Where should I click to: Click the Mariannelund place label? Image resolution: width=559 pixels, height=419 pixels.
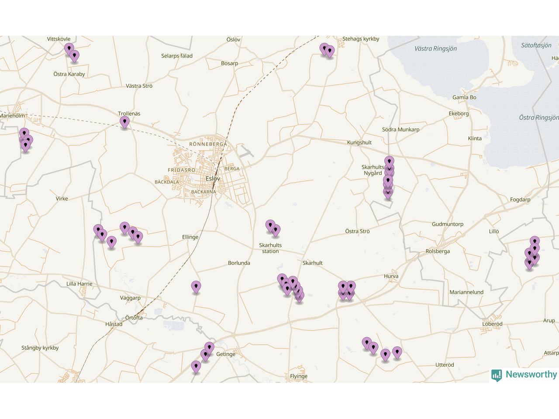466,292
